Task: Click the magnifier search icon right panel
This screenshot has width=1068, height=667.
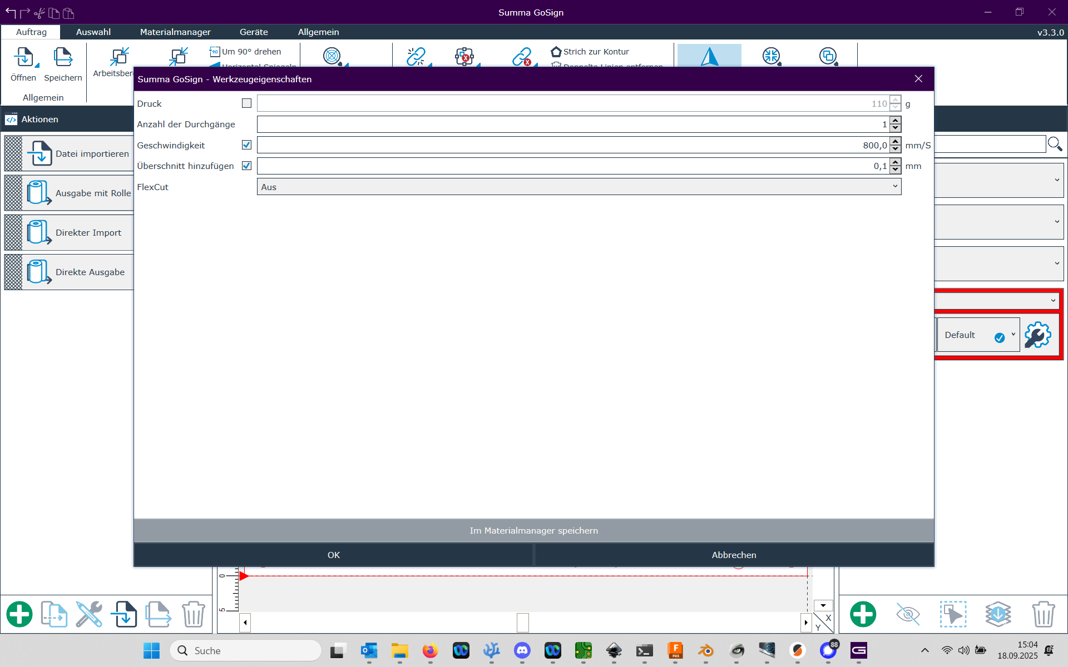Action: click(x=1055, y=145)
